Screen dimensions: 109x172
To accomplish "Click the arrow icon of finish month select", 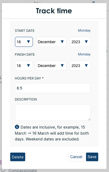I will [62, 65].
